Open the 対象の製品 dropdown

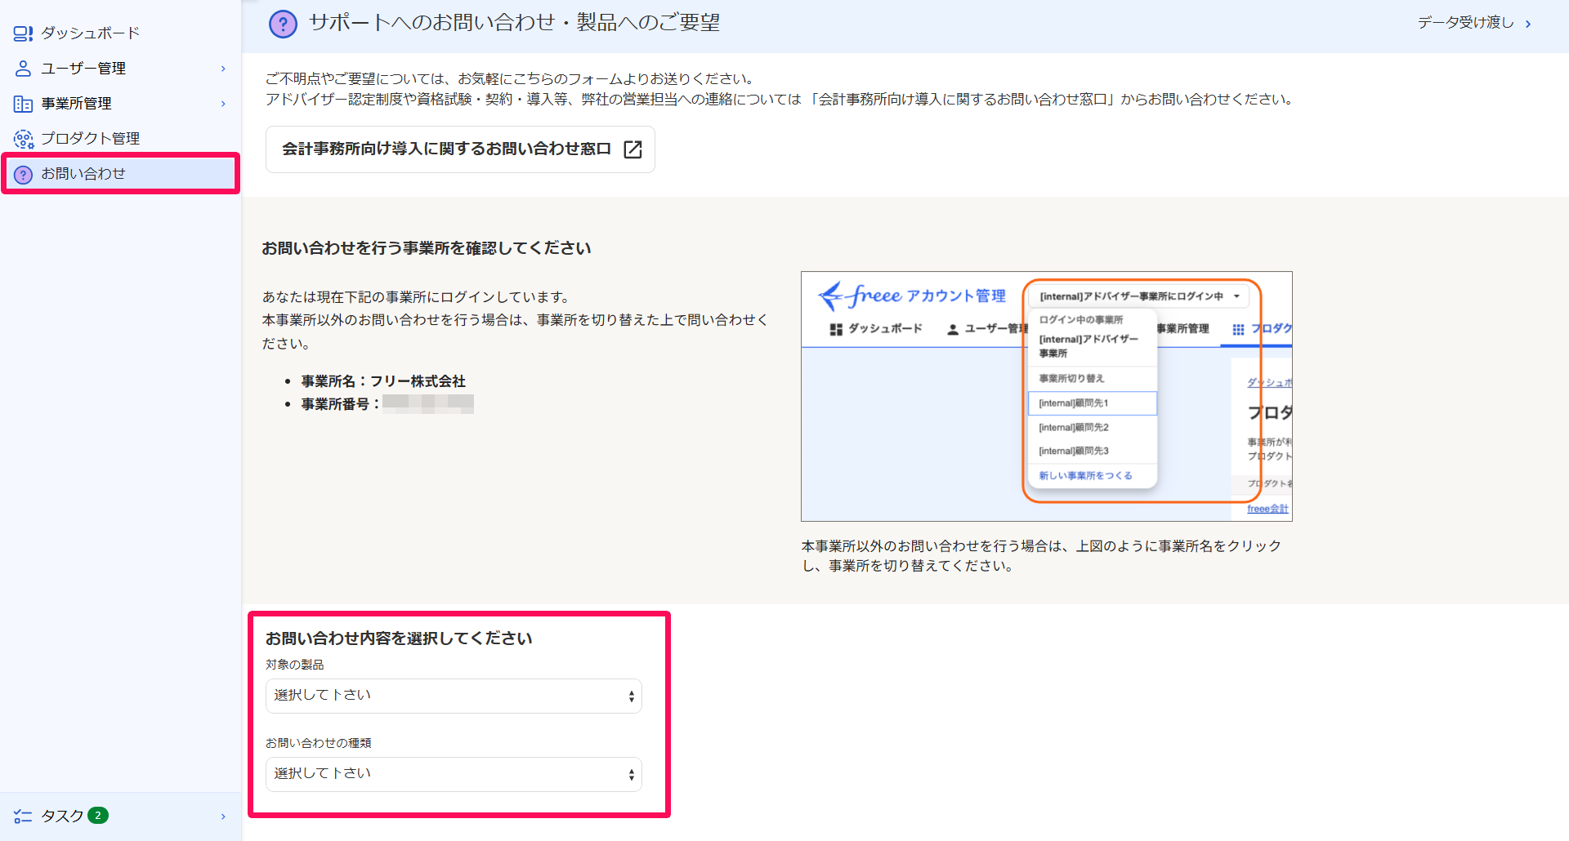pos(454,696)
